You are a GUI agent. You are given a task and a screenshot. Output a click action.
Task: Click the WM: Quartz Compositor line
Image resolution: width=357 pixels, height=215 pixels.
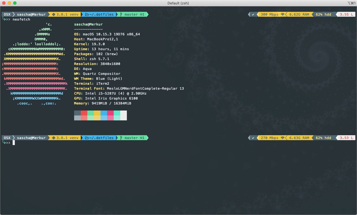(97, 74)
